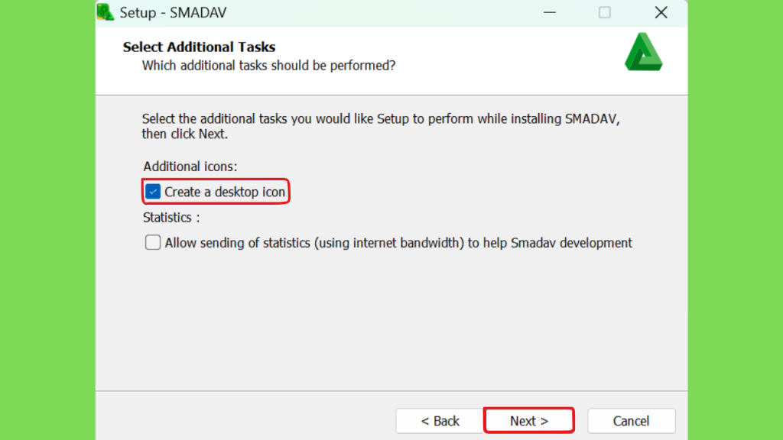Click the 'Setup - SMADAV' title bar text
This screenshot has width=783, height=440.
tap(173, 12)
